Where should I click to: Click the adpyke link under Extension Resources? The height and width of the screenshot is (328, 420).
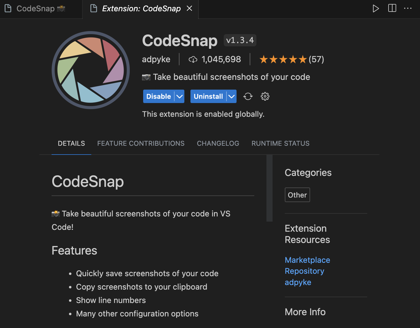[x=298, y=282]
